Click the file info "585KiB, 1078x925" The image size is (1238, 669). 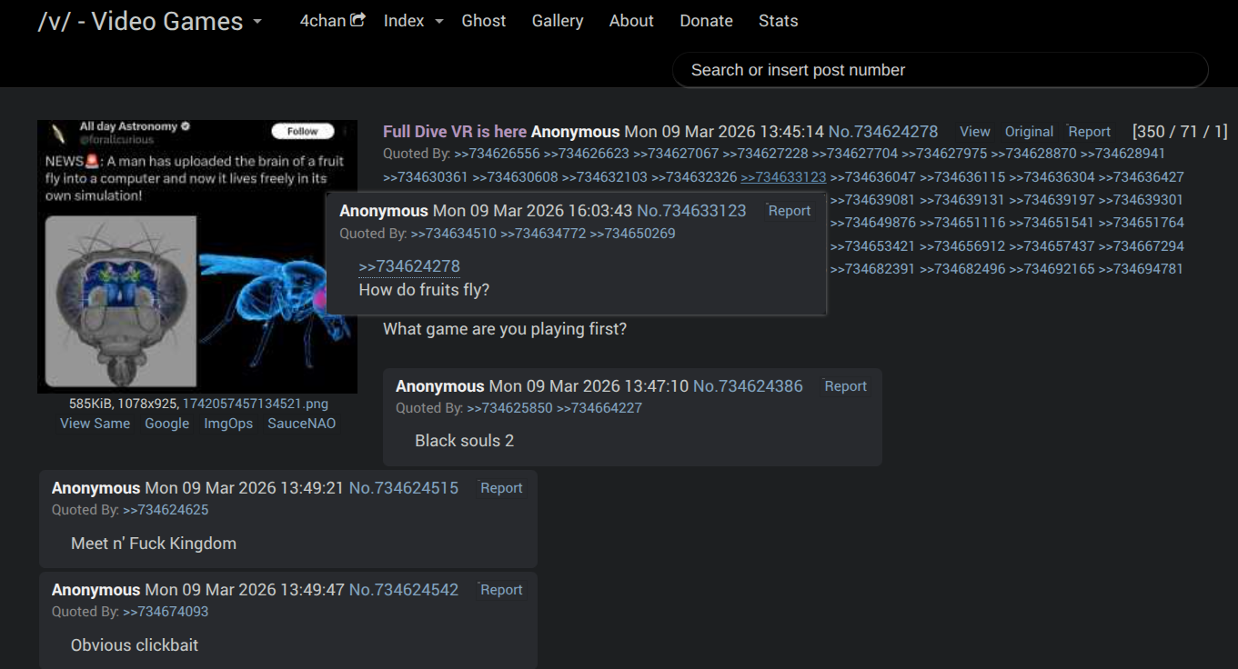point(124,404)
